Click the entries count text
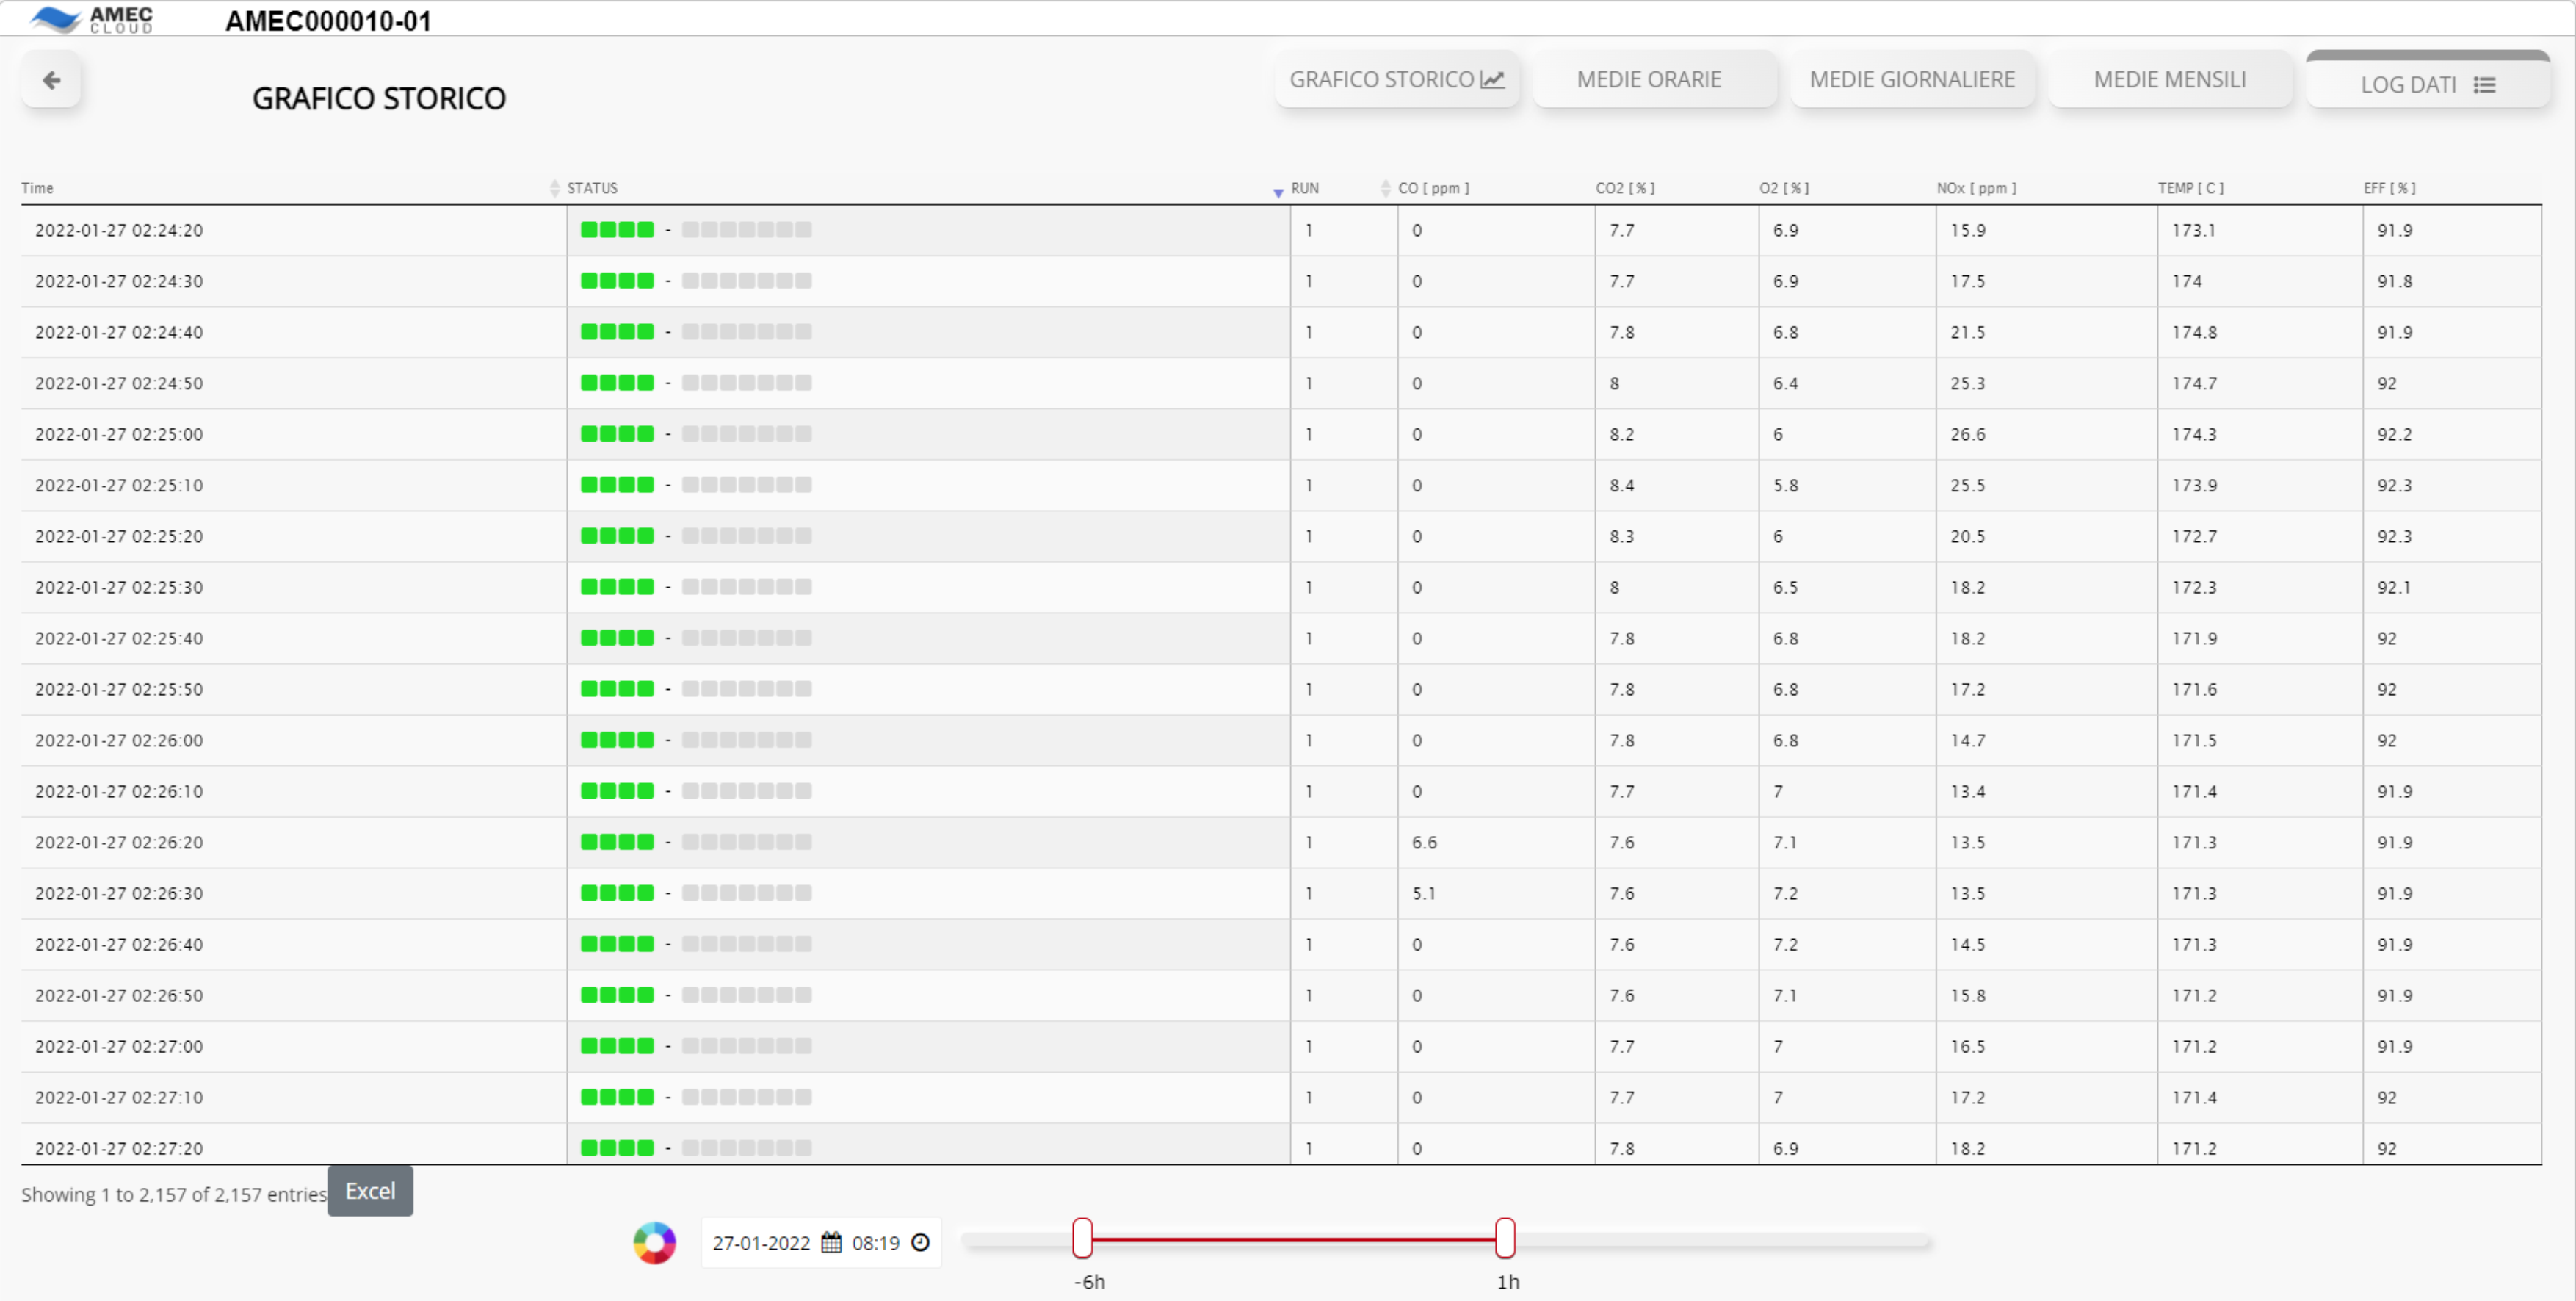2576x1301 pixels. (x=174, y=1195)
